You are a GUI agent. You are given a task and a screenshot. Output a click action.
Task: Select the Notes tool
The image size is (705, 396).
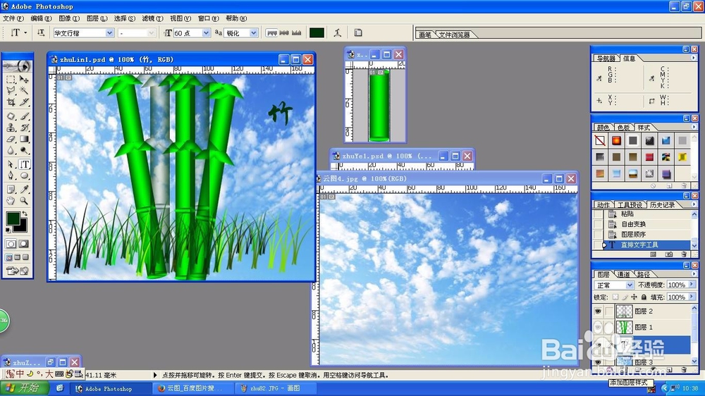tap(11, 190)
